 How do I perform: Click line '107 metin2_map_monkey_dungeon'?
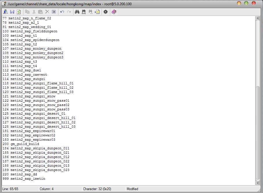click(32, 49)
